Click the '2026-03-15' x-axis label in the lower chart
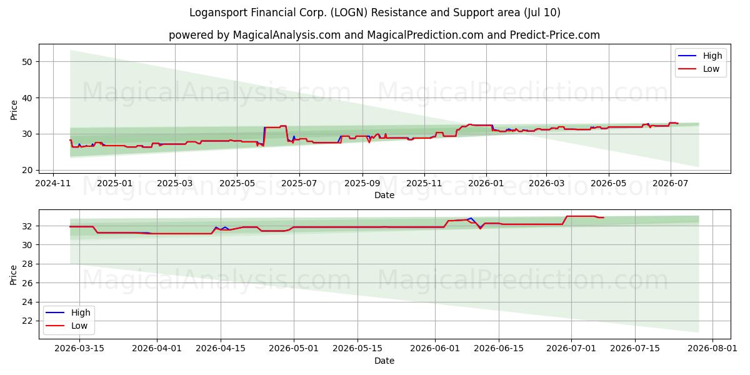The image size is (750, 375). [79, 349]
